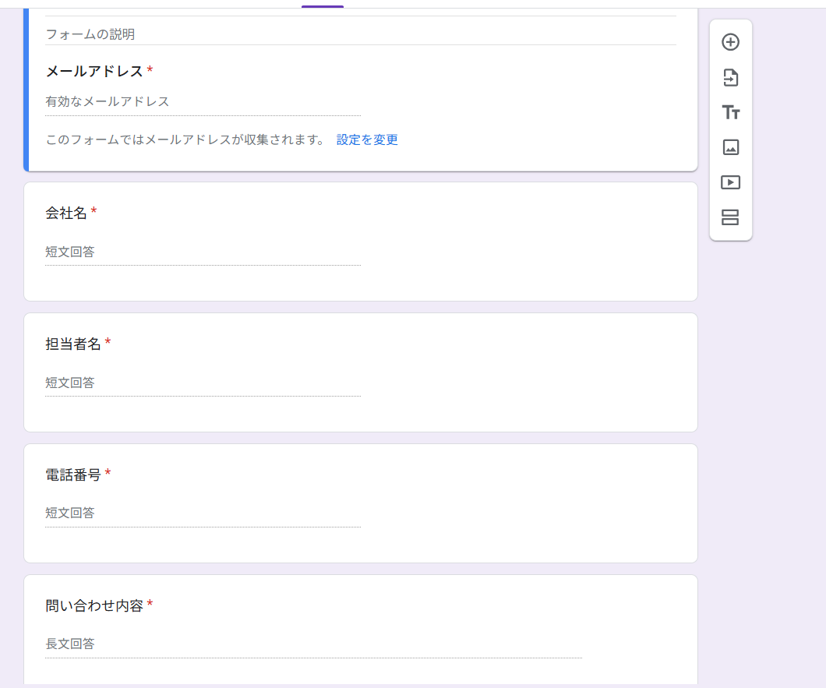Select the 担当者名 question title
826x688 pixels.
pyautogui.click(x=73, y=344)
